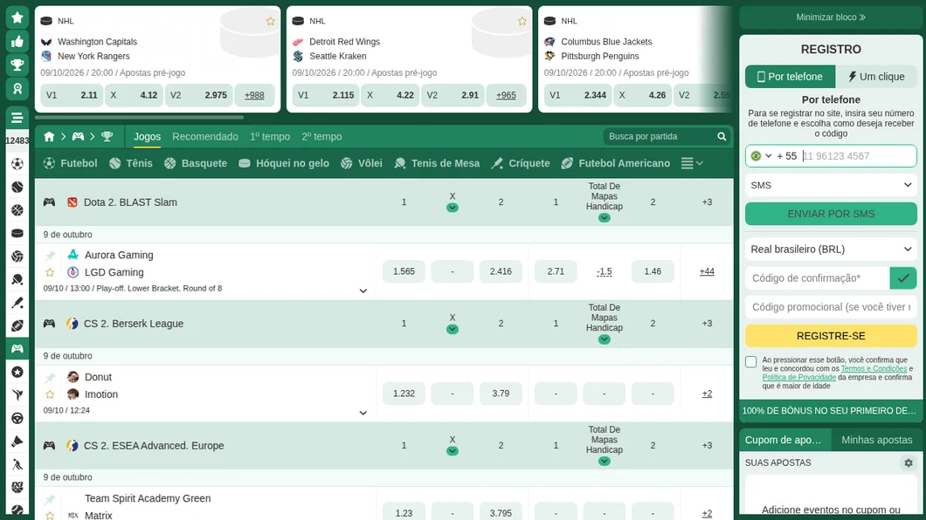Open settings gear in Suas Apostas
The image size is (926, 520).
tap(909, 462)
